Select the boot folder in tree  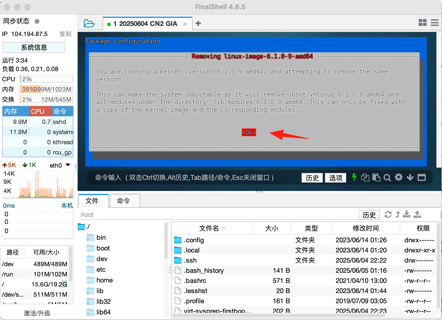98,248
